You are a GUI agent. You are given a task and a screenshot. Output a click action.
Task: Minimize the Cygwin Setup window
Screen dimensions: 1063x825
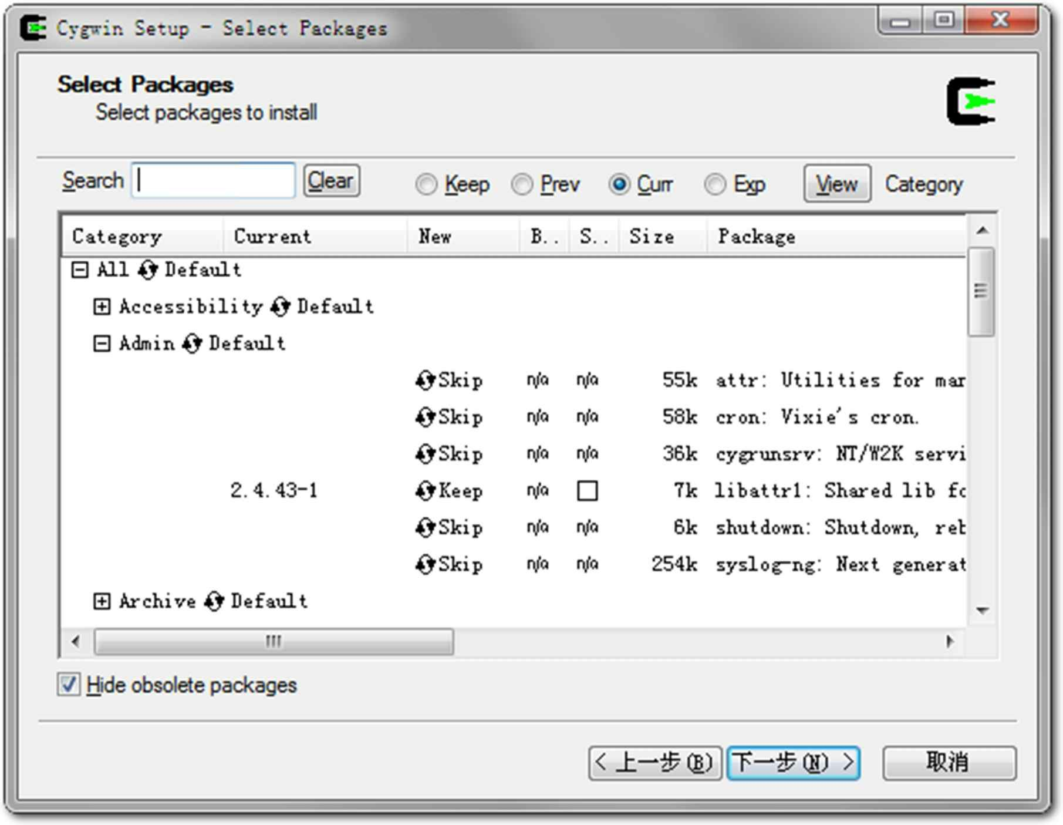tap(900, 22)
